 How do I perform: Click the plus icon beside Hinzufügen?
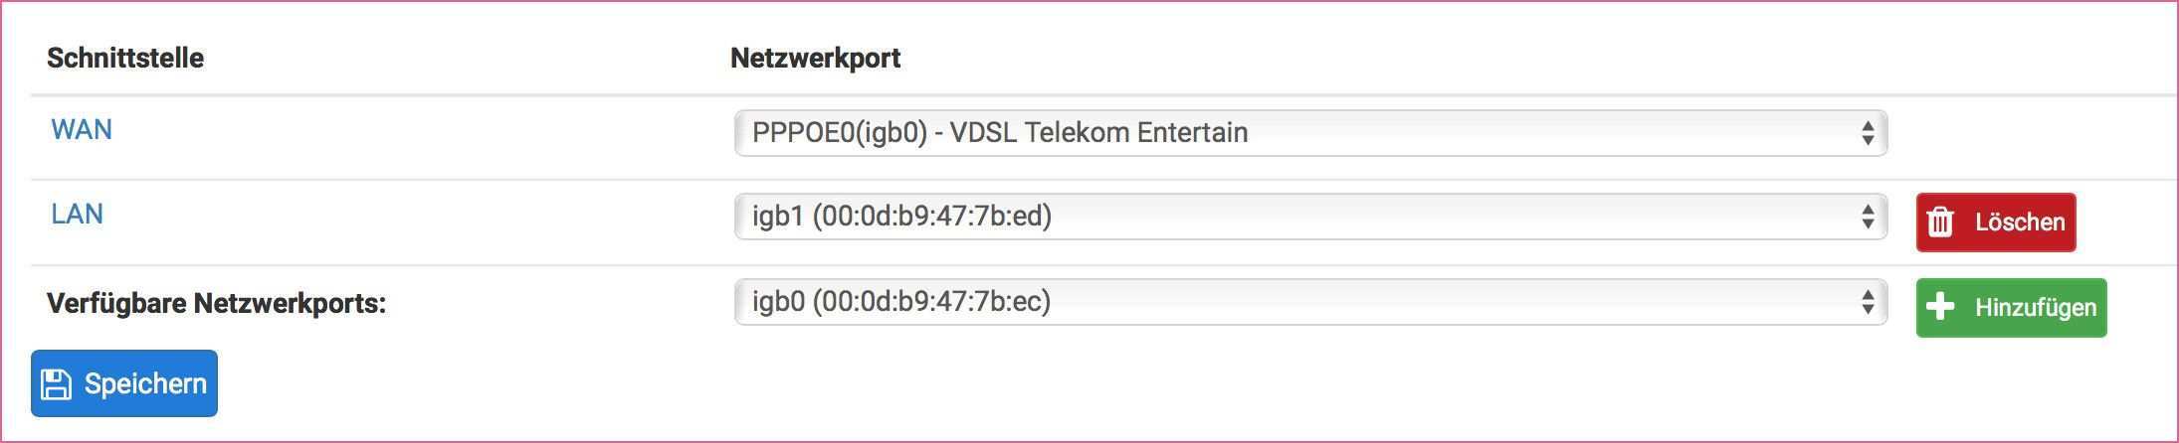[1940, 307]
